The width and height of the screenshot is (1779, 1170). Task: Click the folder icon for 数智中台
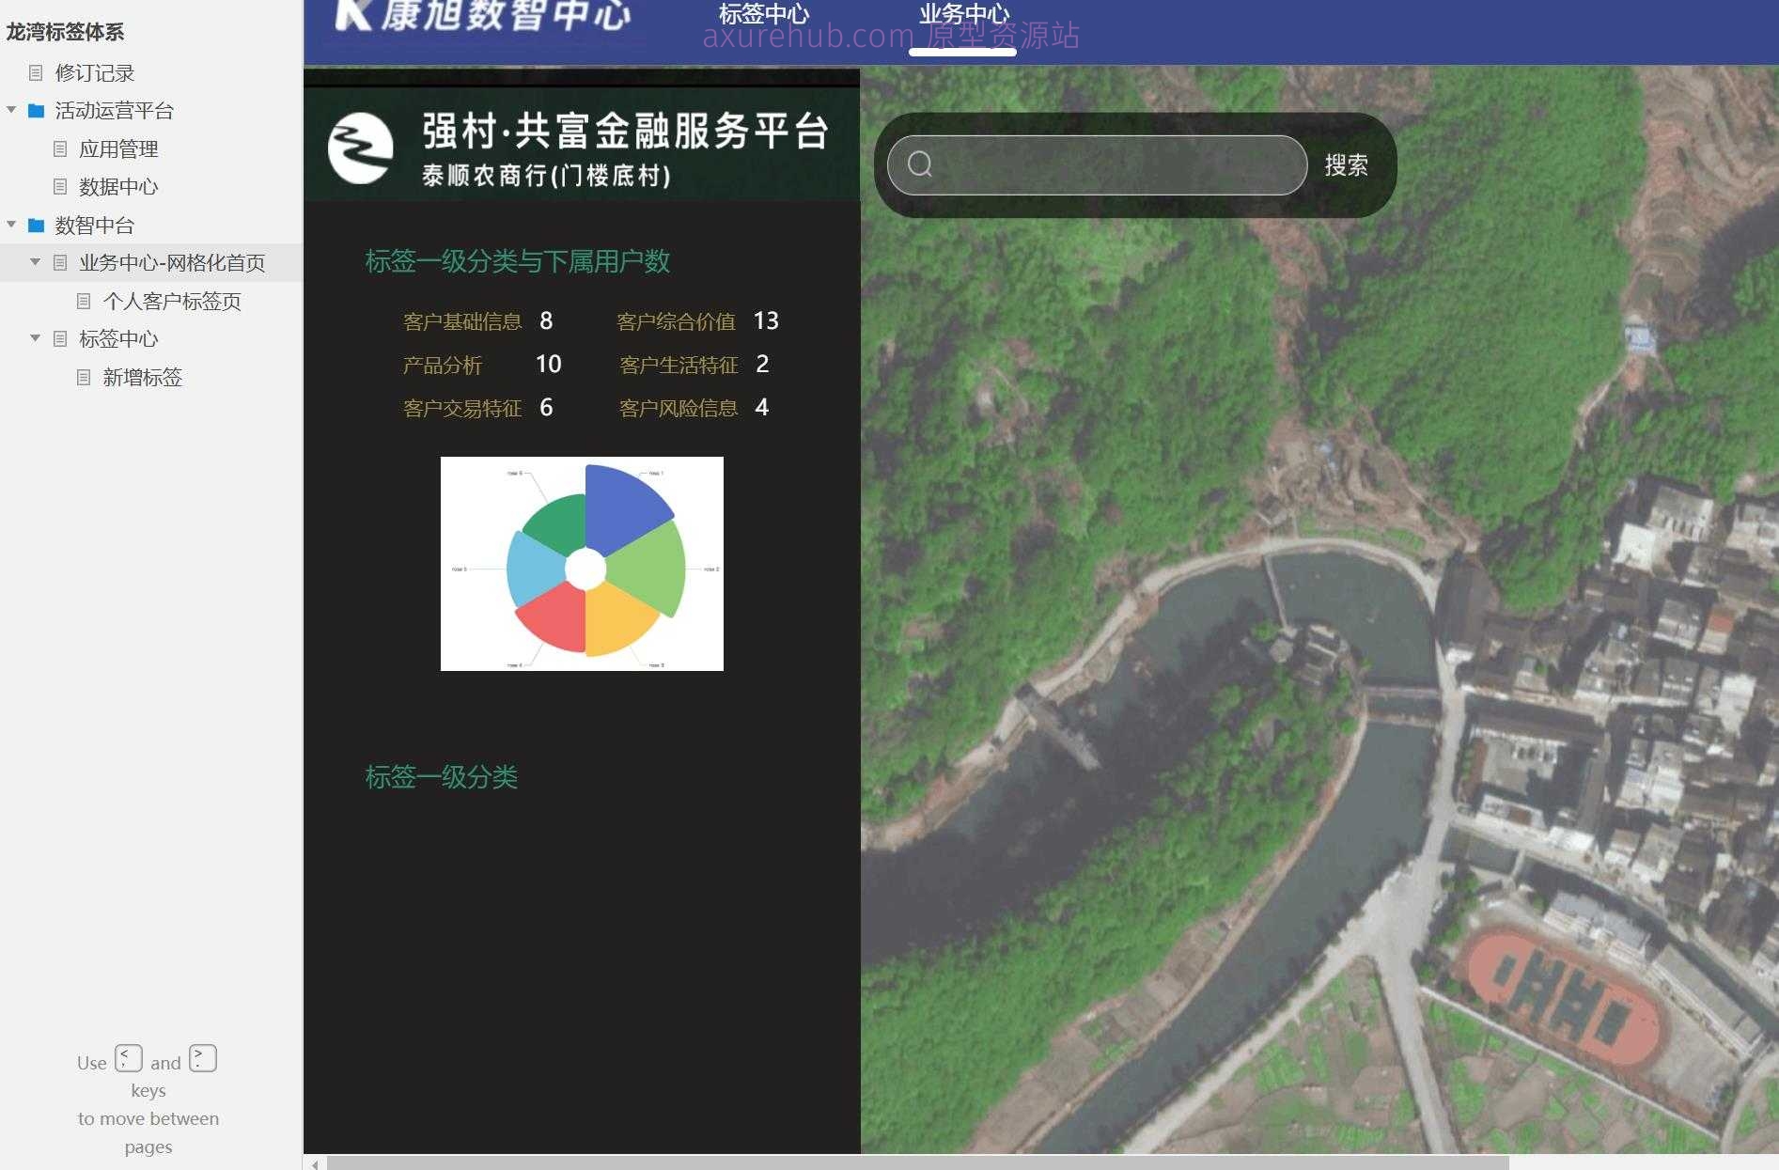(34, 226)
